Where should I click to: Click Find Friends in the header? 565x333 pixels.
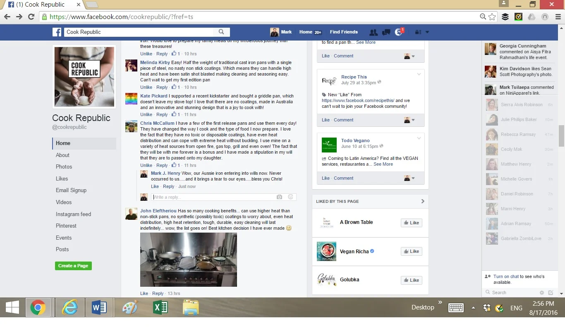click(344, 32)
